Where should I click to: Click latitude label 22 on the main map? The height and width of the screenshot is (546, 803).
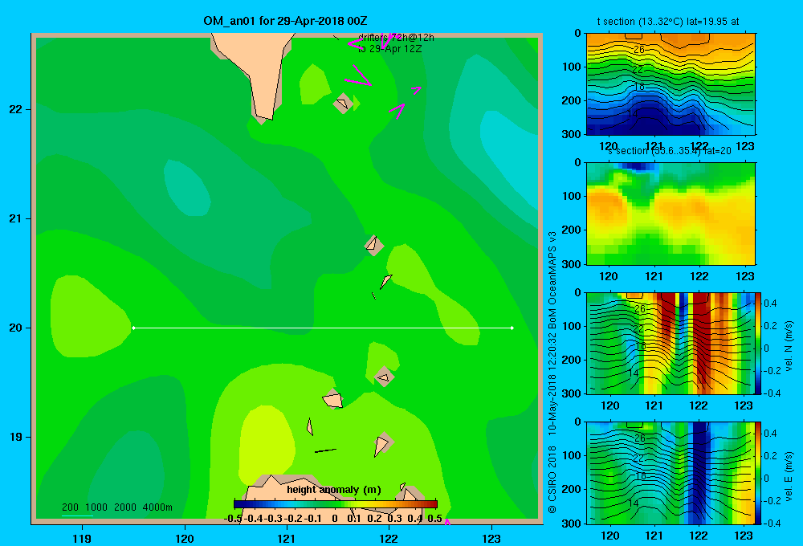coord(16,110)
